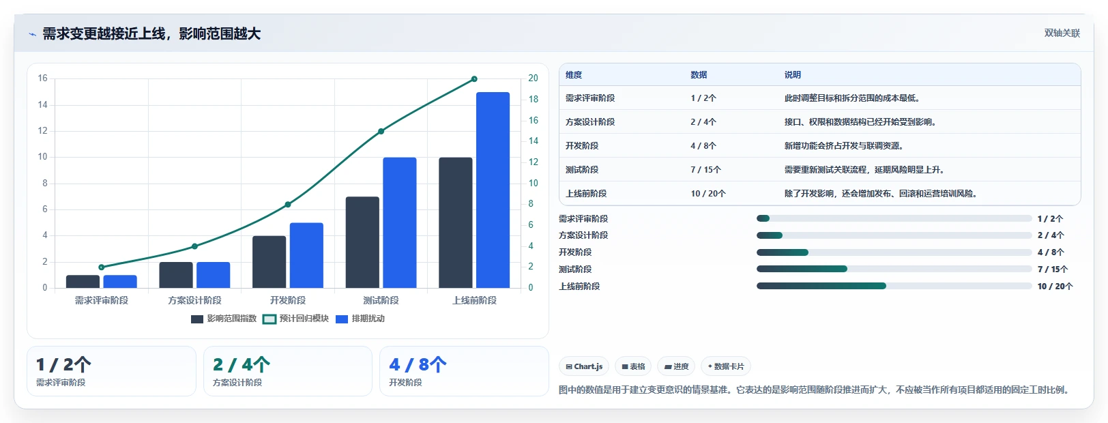Click 新增功能会挤占开发与联调资源 description
The image size is (1108, 423).
coord(845,146)
